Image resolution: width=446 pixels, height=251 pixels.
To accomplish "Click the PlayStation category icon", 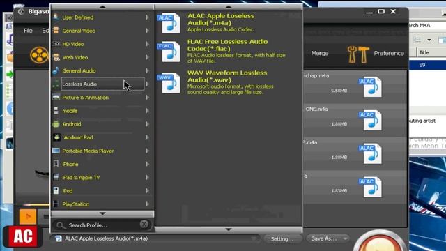I will click(56, 204).
